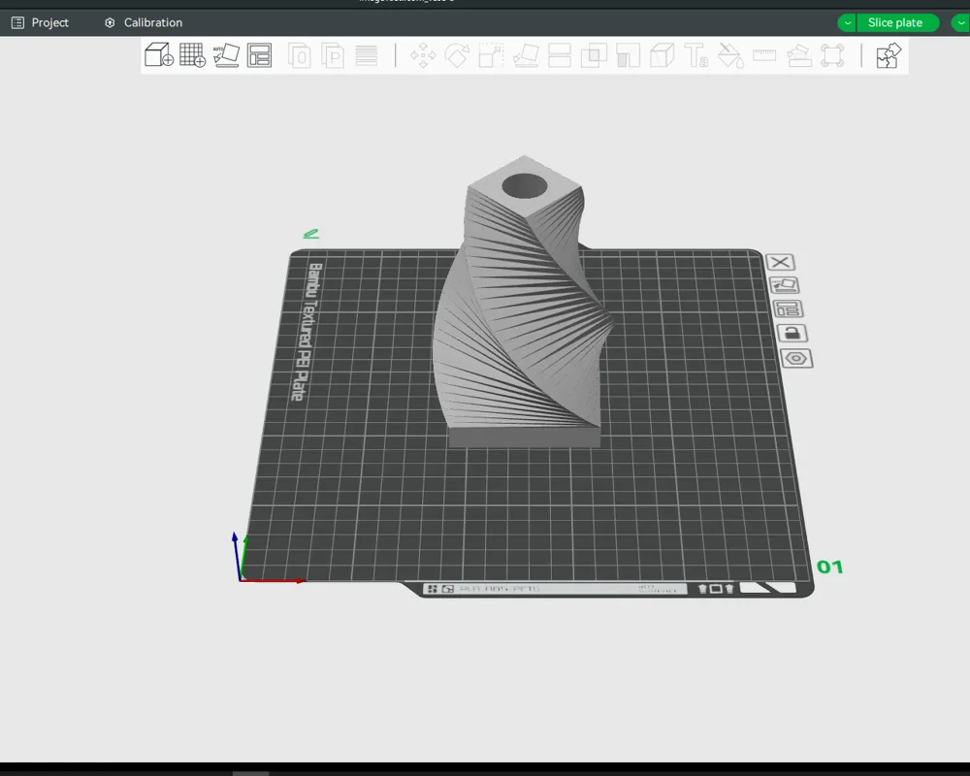Screen dimensions: 970x776
Task: Select the Rotate tool icon
Action: tap(457, 55)
